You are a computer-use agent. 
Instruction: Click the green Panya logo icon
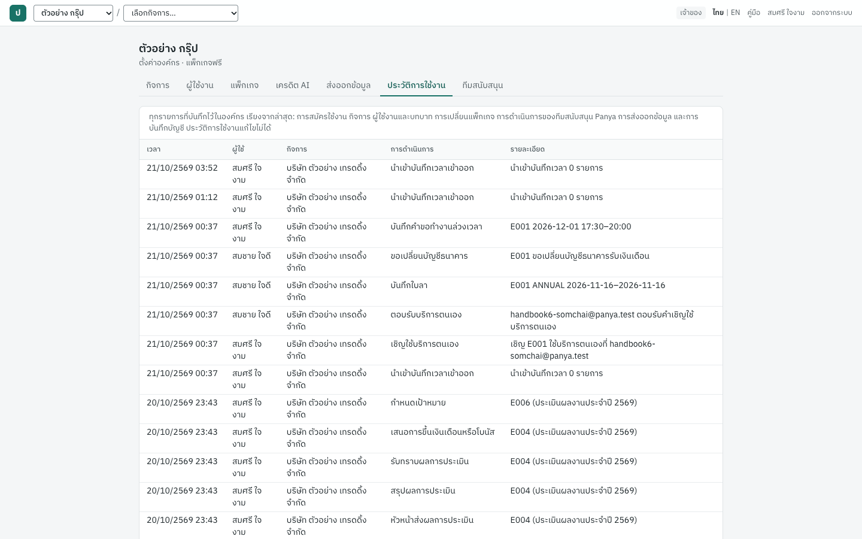pos(18,13)
